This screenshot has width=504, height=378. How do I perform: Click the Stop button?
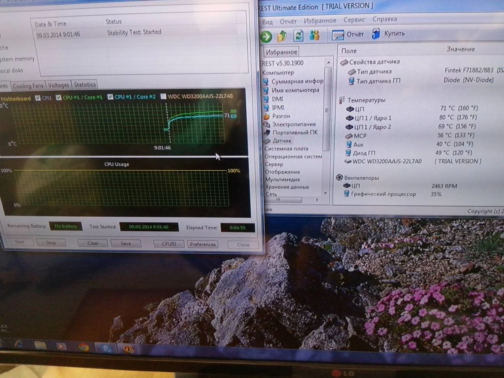pos(51,243)
